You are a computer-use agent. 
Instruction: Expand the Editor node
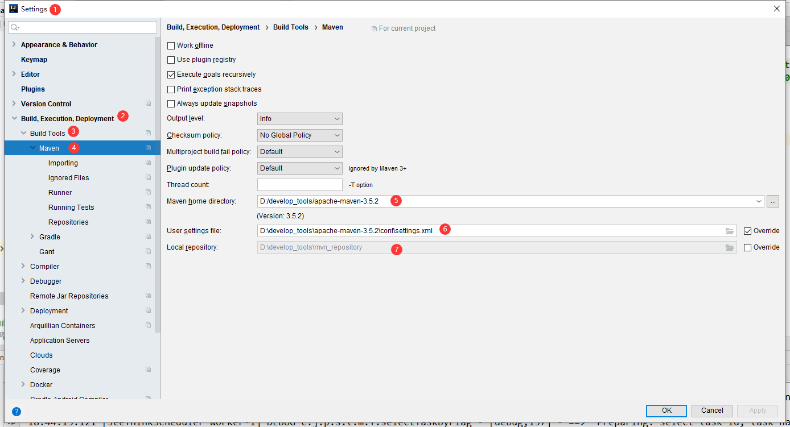pyautogui.click(x=14, y=74)
